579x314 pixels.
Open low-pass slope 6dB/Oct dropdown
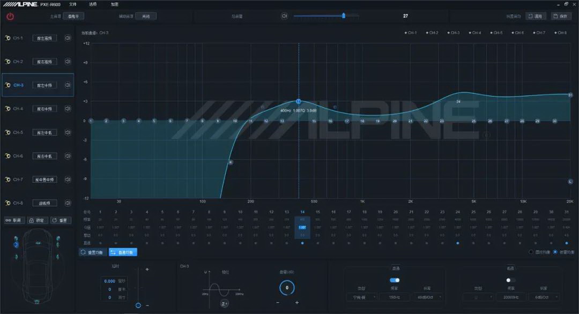(x=544, y=297)
